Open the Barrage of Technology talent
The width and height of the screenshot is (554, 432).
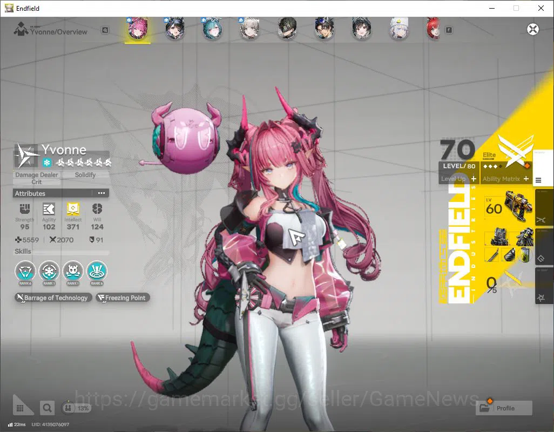(x=53, y=298)
